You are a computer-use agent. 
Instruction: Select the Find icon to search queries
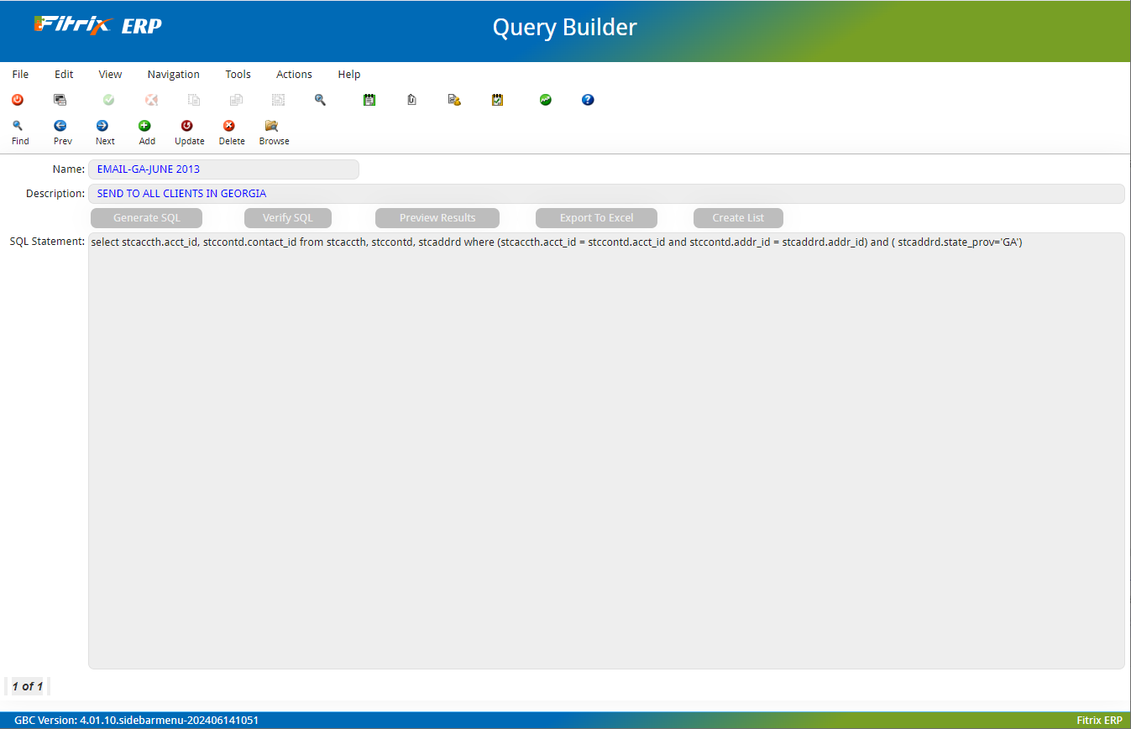(18, 131)
